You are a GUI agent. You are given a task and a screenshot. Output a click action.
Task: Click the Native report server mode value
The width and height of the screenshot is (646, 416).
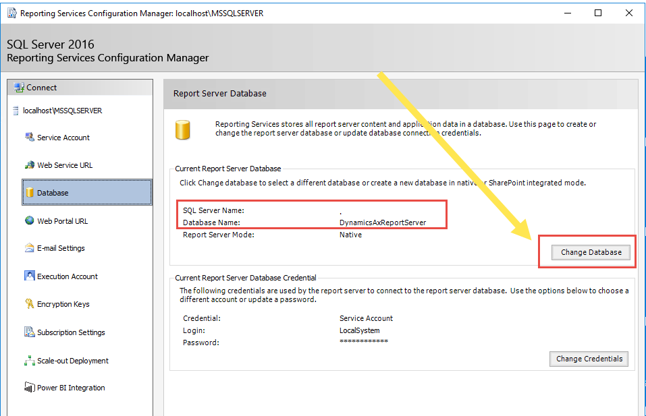click(x=350, y=235)
